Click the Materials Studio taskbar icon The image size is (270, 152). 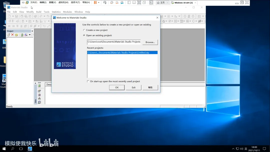pos(30,149)
